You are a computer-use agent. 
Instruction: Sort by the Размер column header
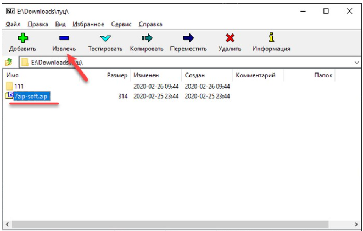(x=117, y=75)
